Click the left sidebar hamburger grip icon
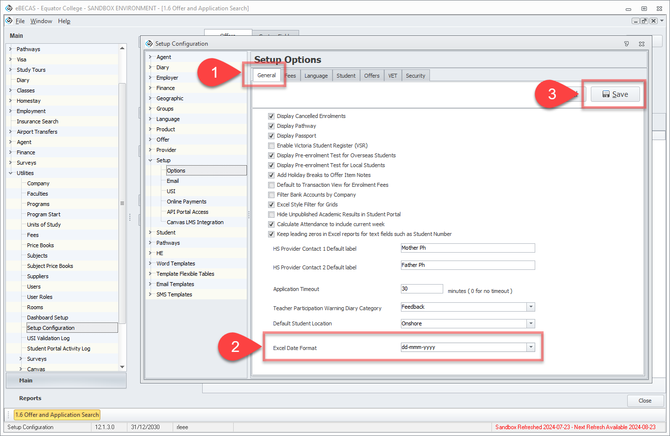Screen dimensions: 670x436 [x=122, y=203]
